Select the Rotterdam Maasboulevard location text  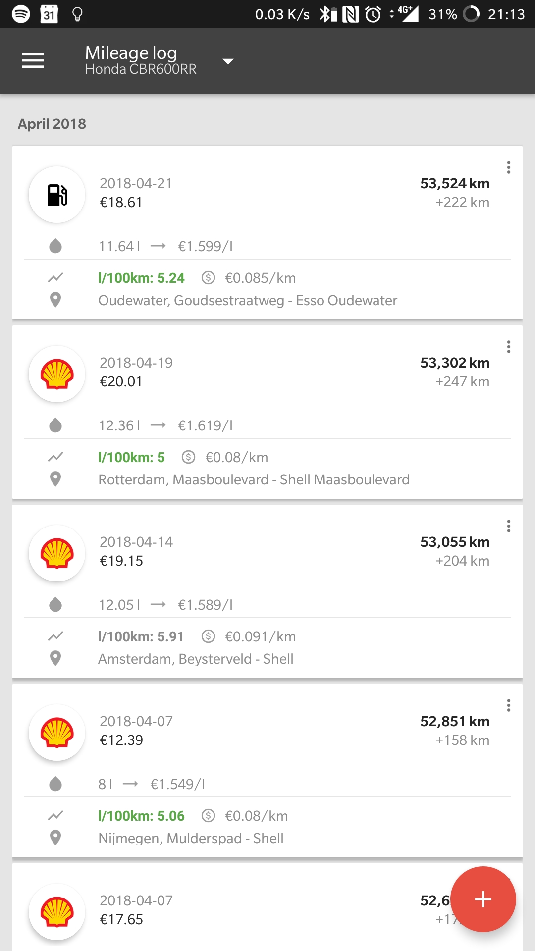254,480
